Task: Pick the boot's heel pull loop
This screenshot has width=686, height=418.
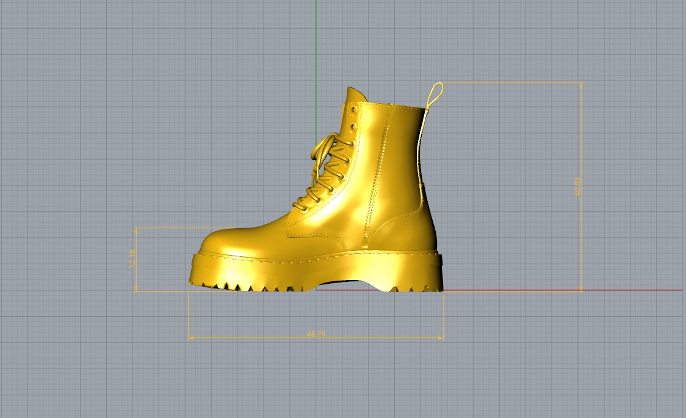Action: click(x=435, y=95)
